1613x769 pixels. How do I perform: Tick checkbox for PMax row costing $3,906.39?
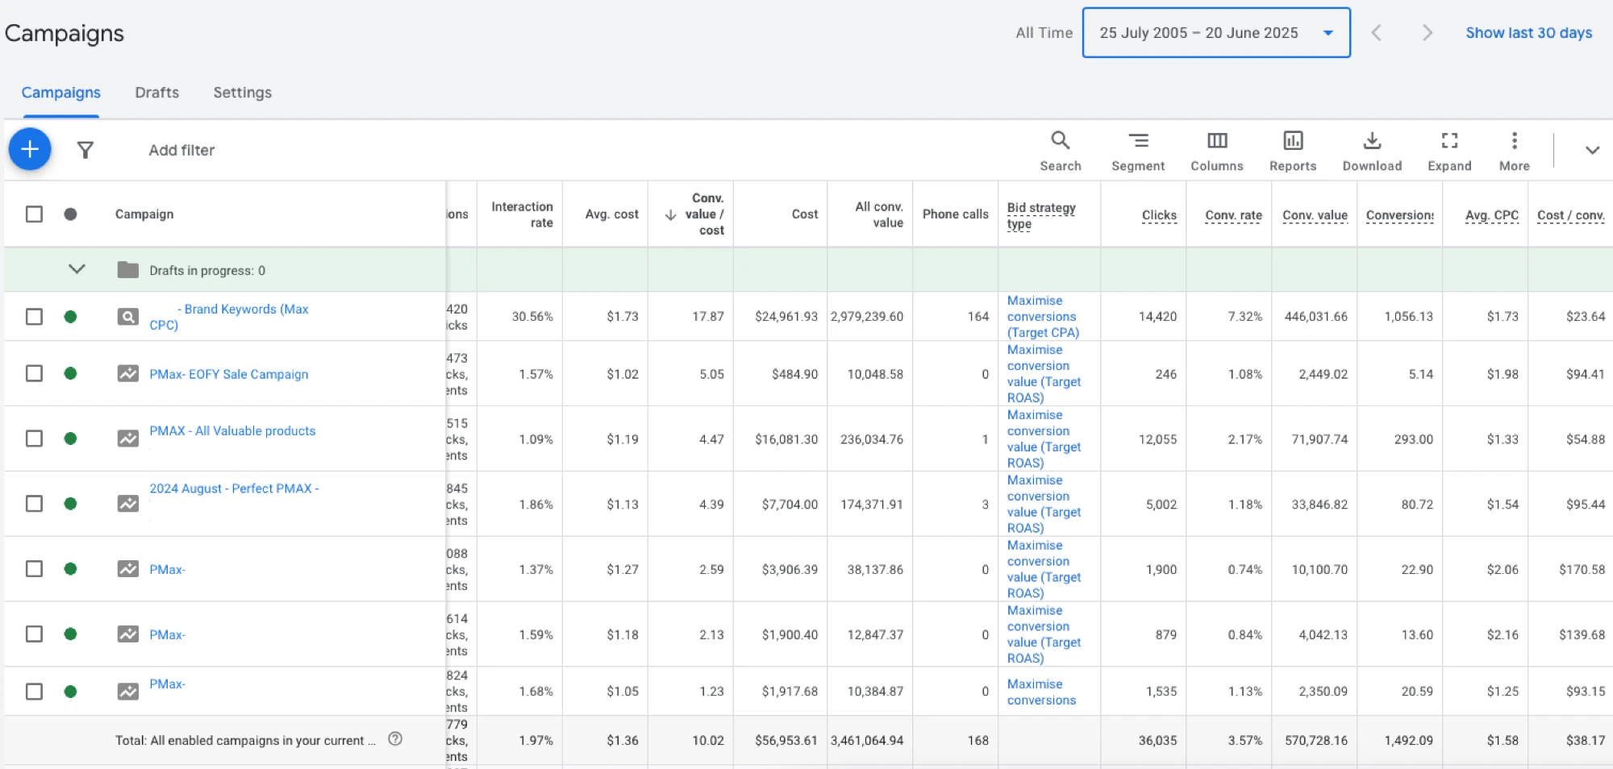(34, 569)
